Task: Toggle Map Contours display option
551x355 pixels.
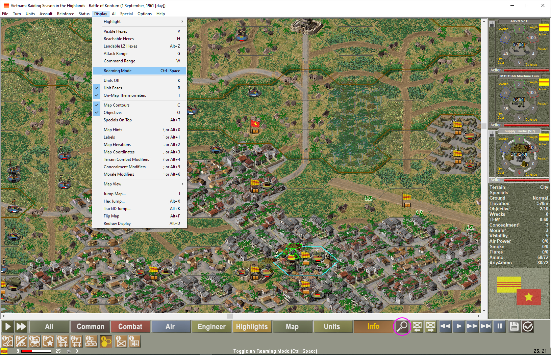Action: pyautogui.click(x=140, y=105)
